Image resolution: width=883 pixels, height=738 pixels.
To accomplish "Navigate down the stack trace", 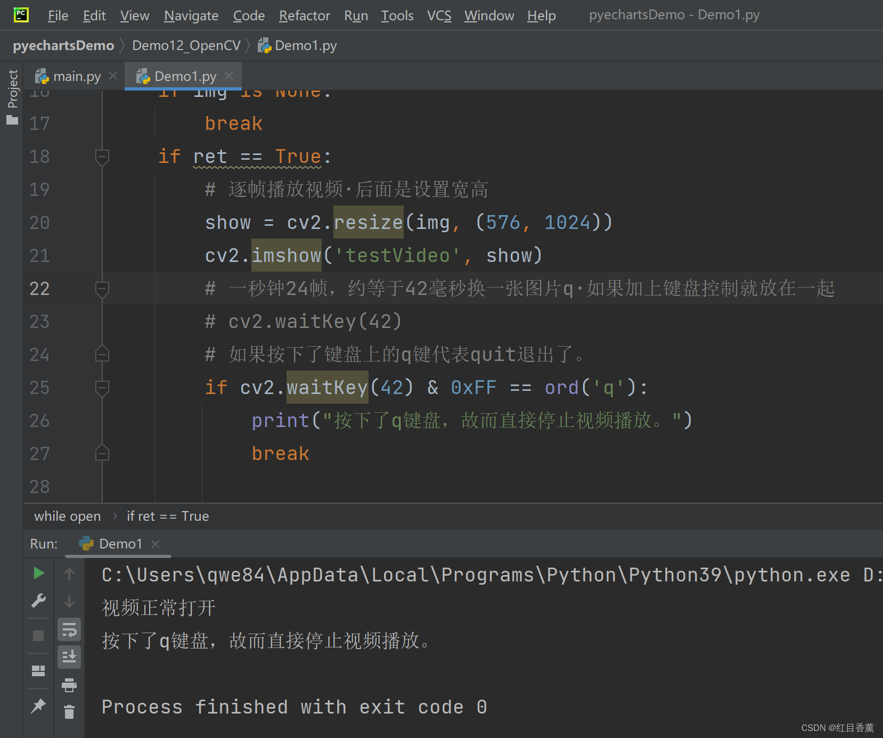I will [x=69, y=603].
